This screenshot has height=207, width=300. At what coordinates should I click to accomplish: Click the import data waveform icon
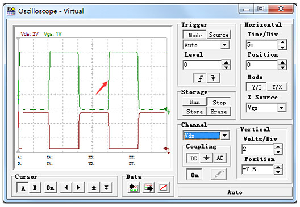point(134,188)
